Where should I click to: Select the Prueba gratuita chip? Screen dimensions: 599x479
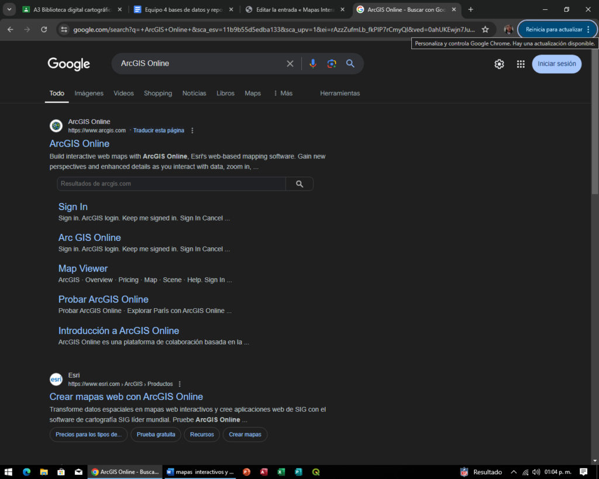155,435
